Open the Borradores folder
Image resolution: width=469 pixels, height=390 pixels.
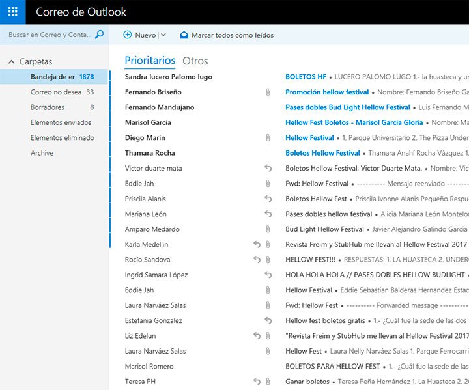(x=48, y=107)
